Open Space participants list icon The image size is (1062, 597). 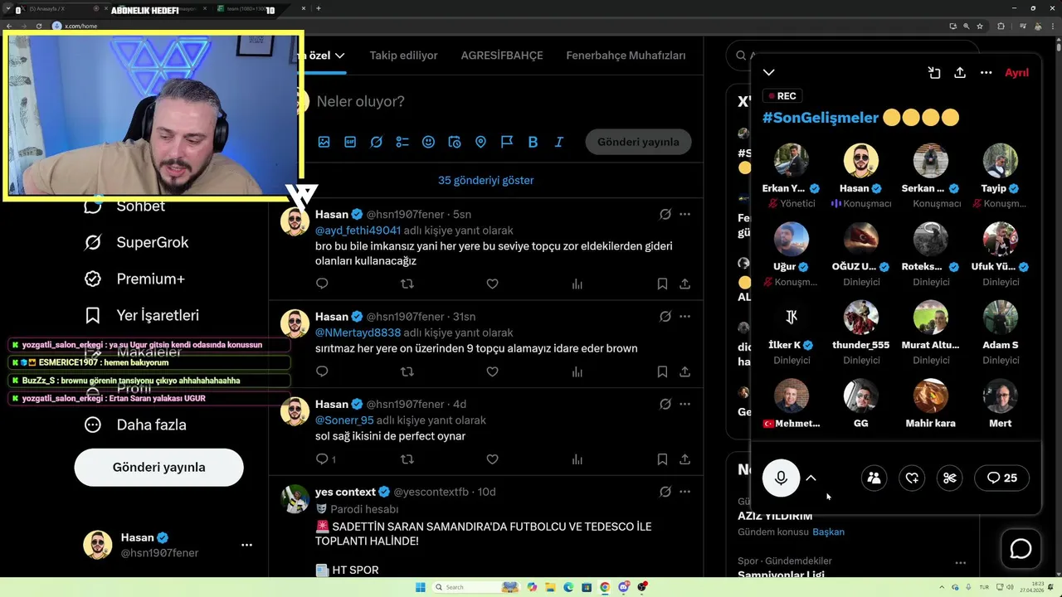point(874,478)
